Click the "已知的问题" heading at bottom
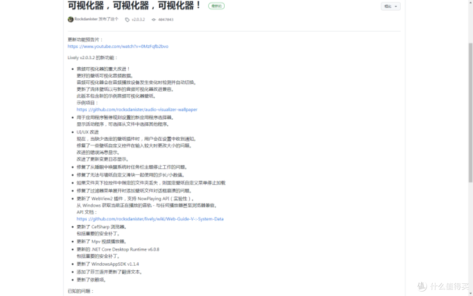 (x=81, y=291)
